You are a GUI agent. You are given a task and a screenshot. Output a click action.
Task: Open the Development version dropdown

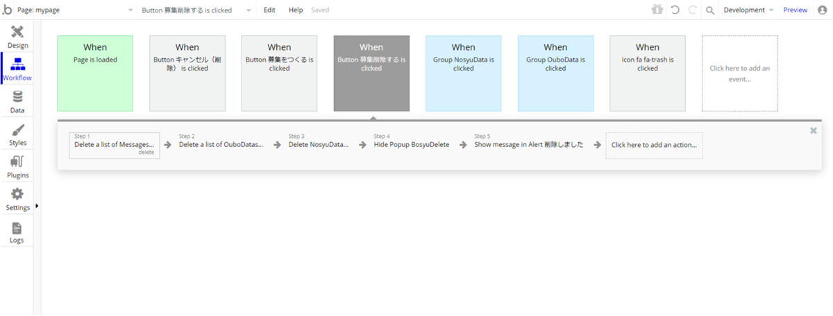[748, 10]
